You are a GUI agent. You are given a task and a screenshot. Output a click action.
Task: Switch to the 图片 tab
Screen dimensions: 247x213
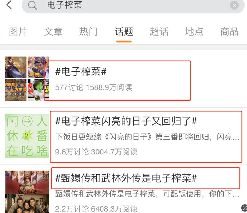click(x=18, y=32)
